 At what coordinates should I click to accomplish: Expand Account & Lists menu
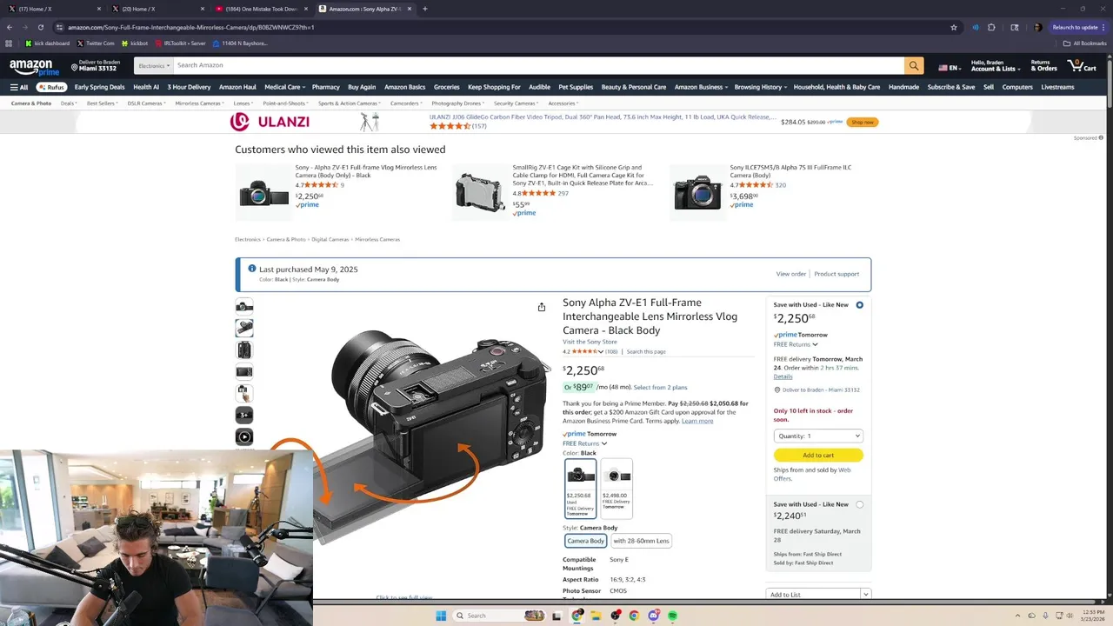tap(994, 66)
